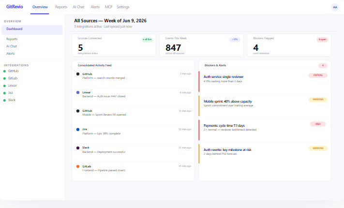Select the Jira integration in sidebar

coord(10,92)
